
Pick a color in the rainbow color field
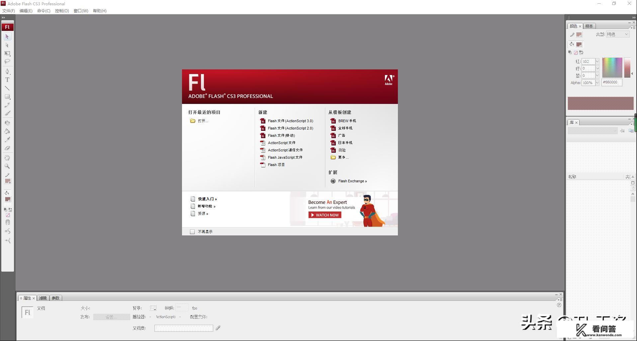[612, 68]
